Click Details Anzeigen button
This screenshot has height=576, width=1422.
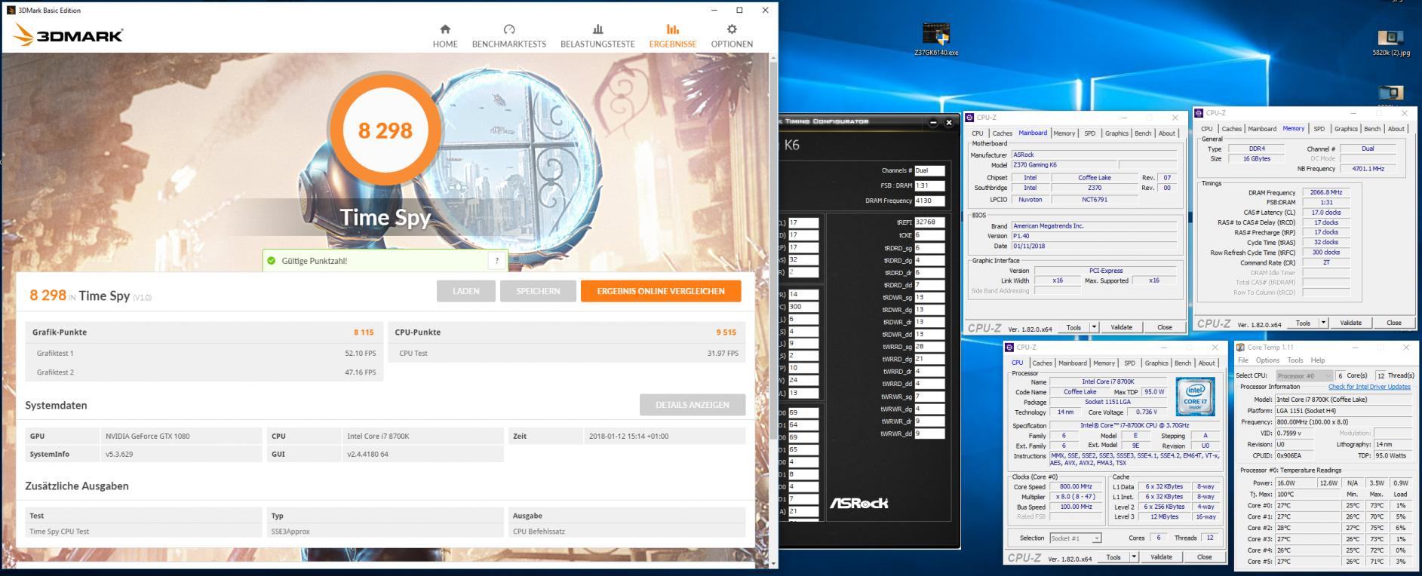(693, 405)
